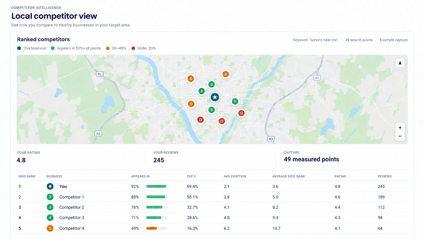This screenshot has width=424, height=239.
Task: Click the R1 road shield on the map
Action: click(x=100, y=74)
